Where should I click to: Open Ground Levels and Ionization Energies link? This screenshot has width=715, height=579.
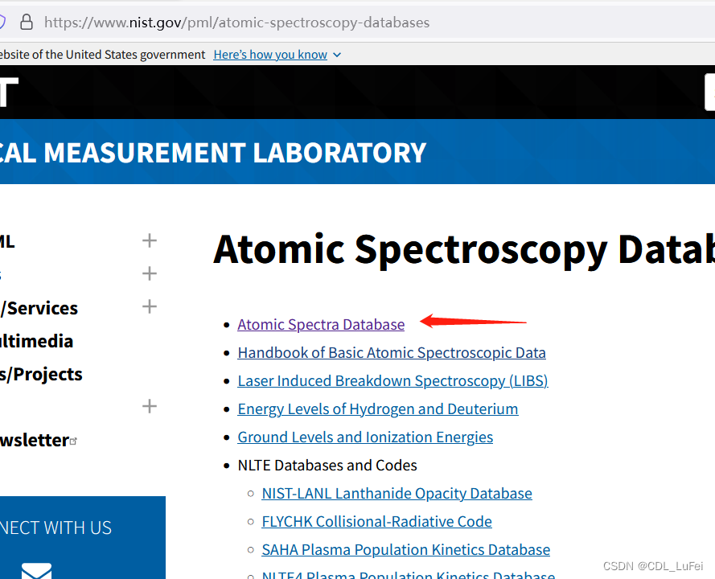point(365,437)
